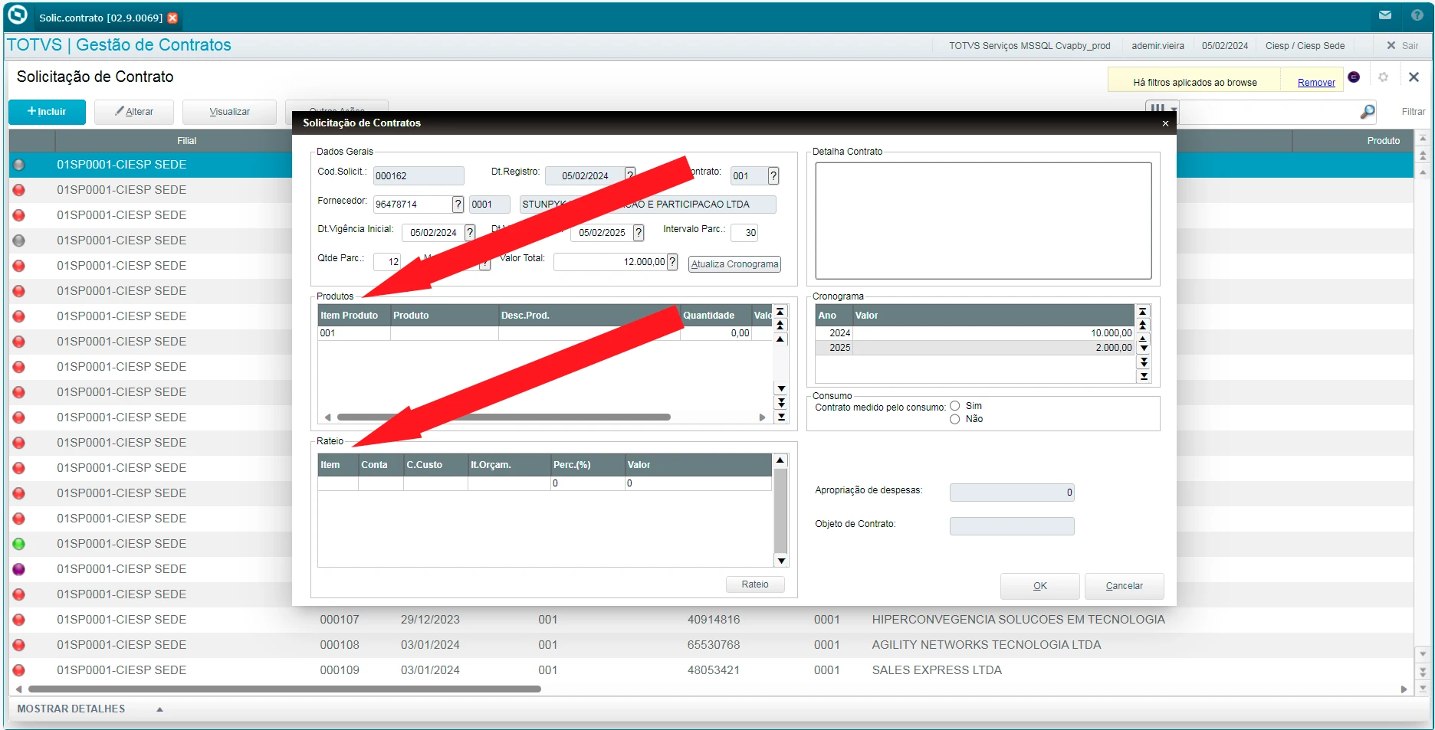Select Não for contract measured by consumption

point(955,419)
